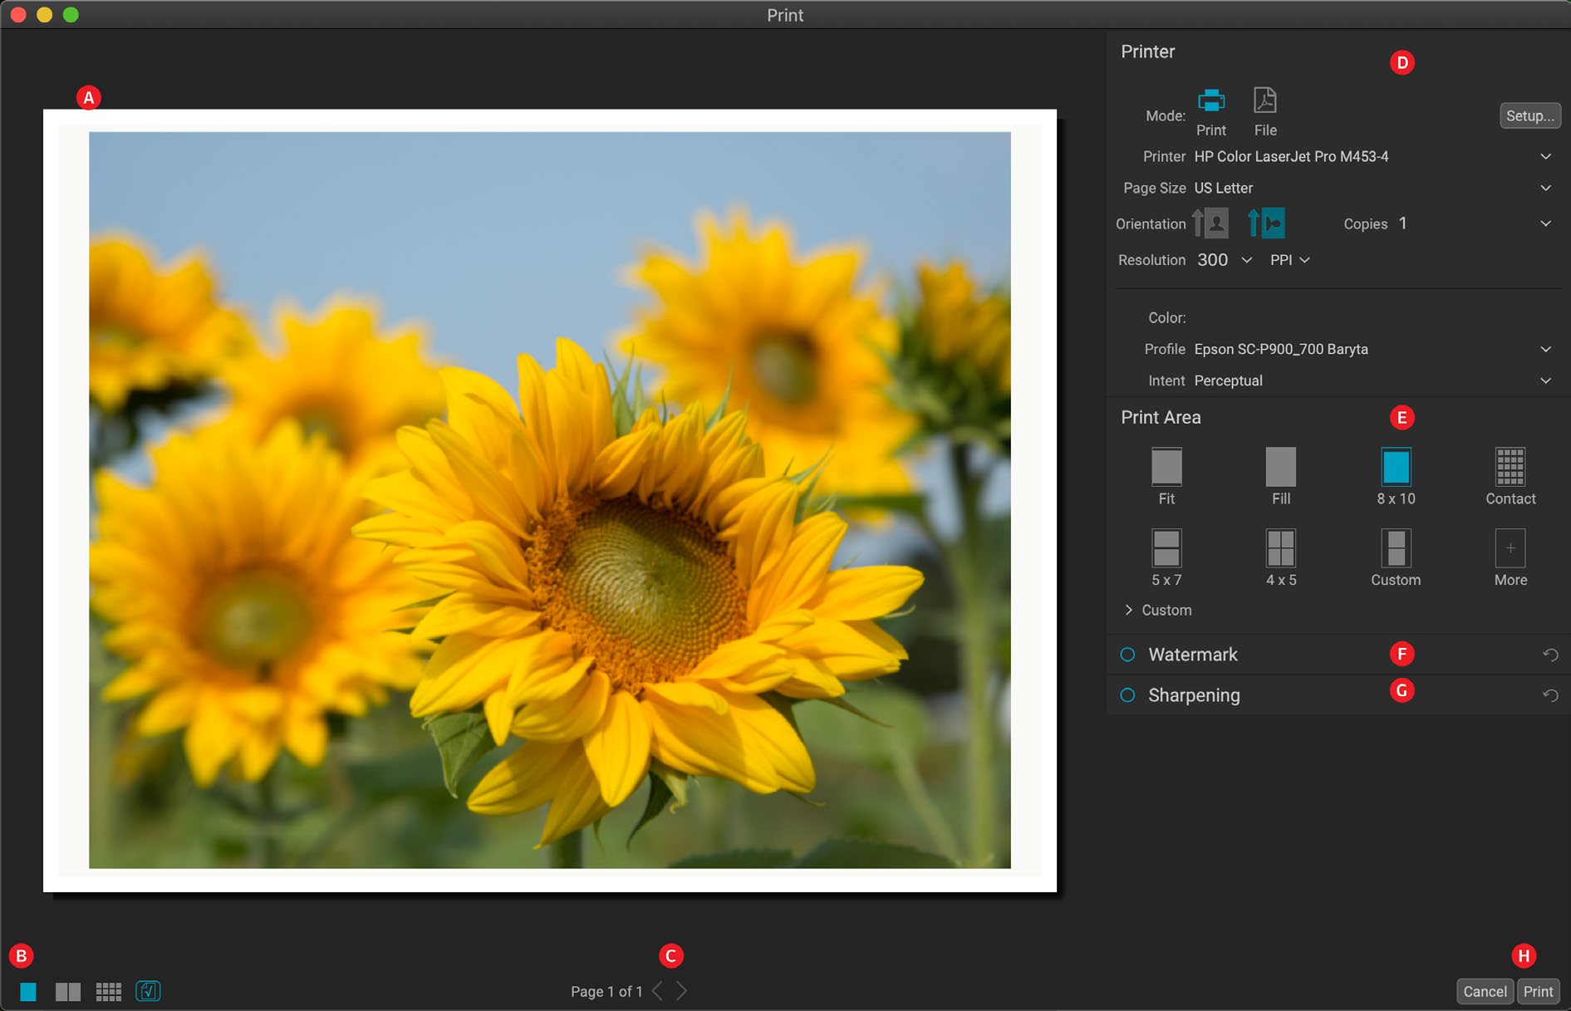Go to previous page arrow

tap(657, 991)
